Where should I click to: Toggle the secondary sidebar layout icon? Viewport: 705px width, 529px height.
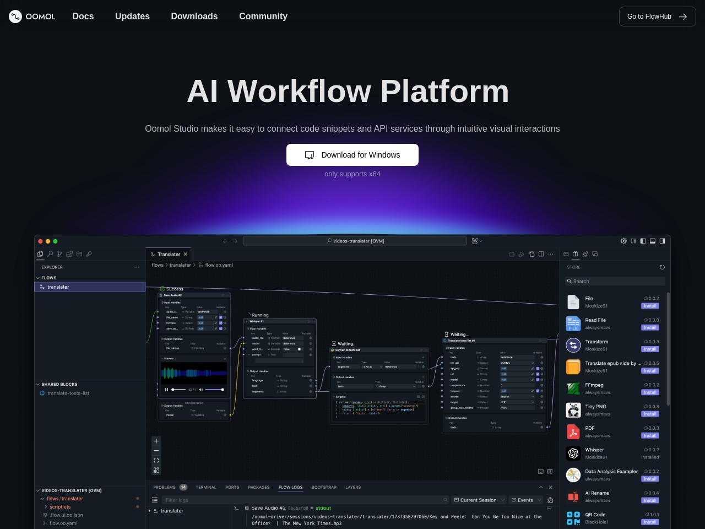point(662,241)
